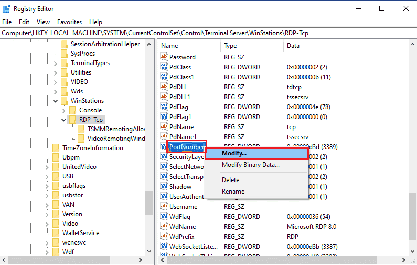Screen dimensions: 417x265
Task: Open the View menu
Action: pyautogui.click(x=43, y=22)
